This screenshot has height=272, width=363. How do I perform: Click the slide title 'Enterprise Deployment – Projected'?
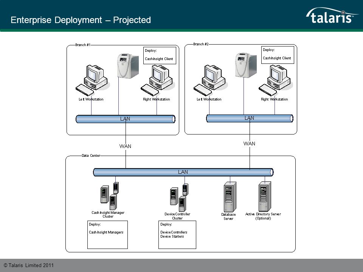point(81,20)
